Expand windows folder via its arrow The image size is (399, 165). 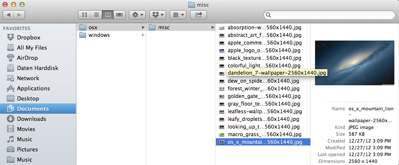tap(143, 35)
